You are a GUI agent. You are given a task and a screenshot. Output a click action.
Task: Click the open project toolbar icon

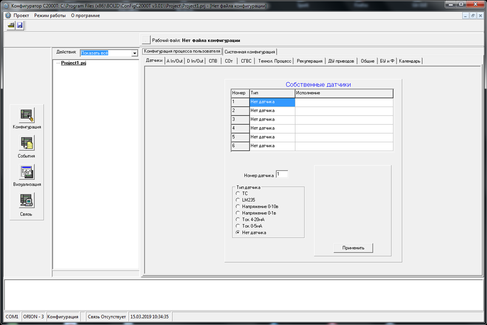11,26
